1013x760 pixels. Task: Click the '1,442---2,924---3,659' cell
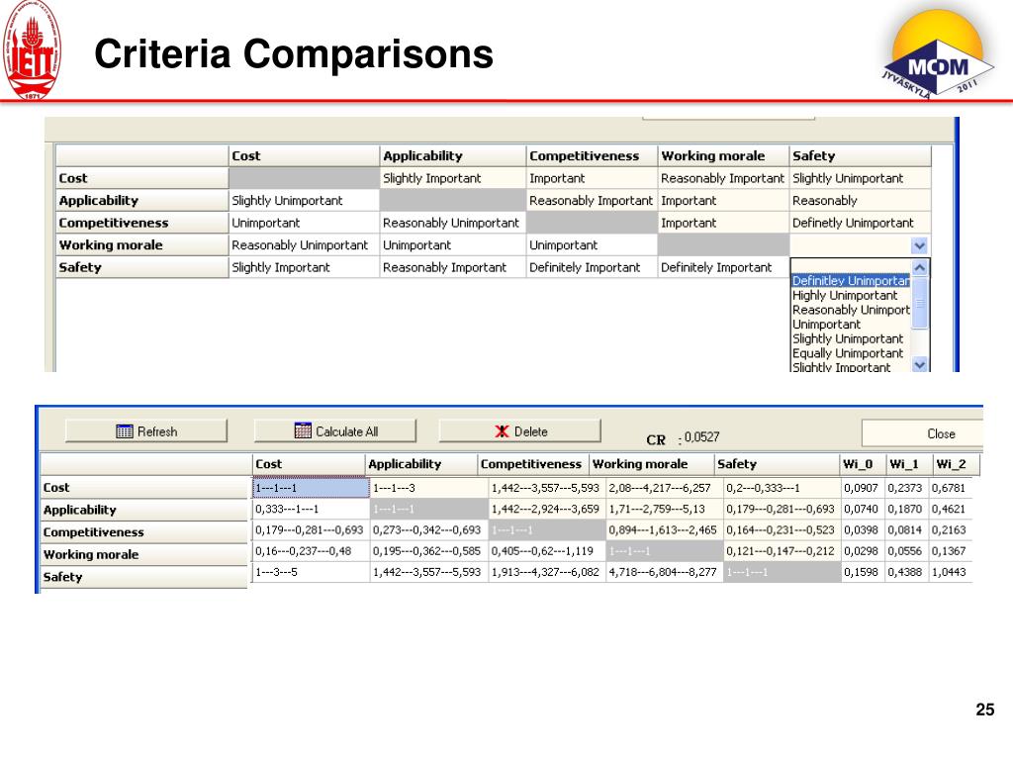pos(546,510)
